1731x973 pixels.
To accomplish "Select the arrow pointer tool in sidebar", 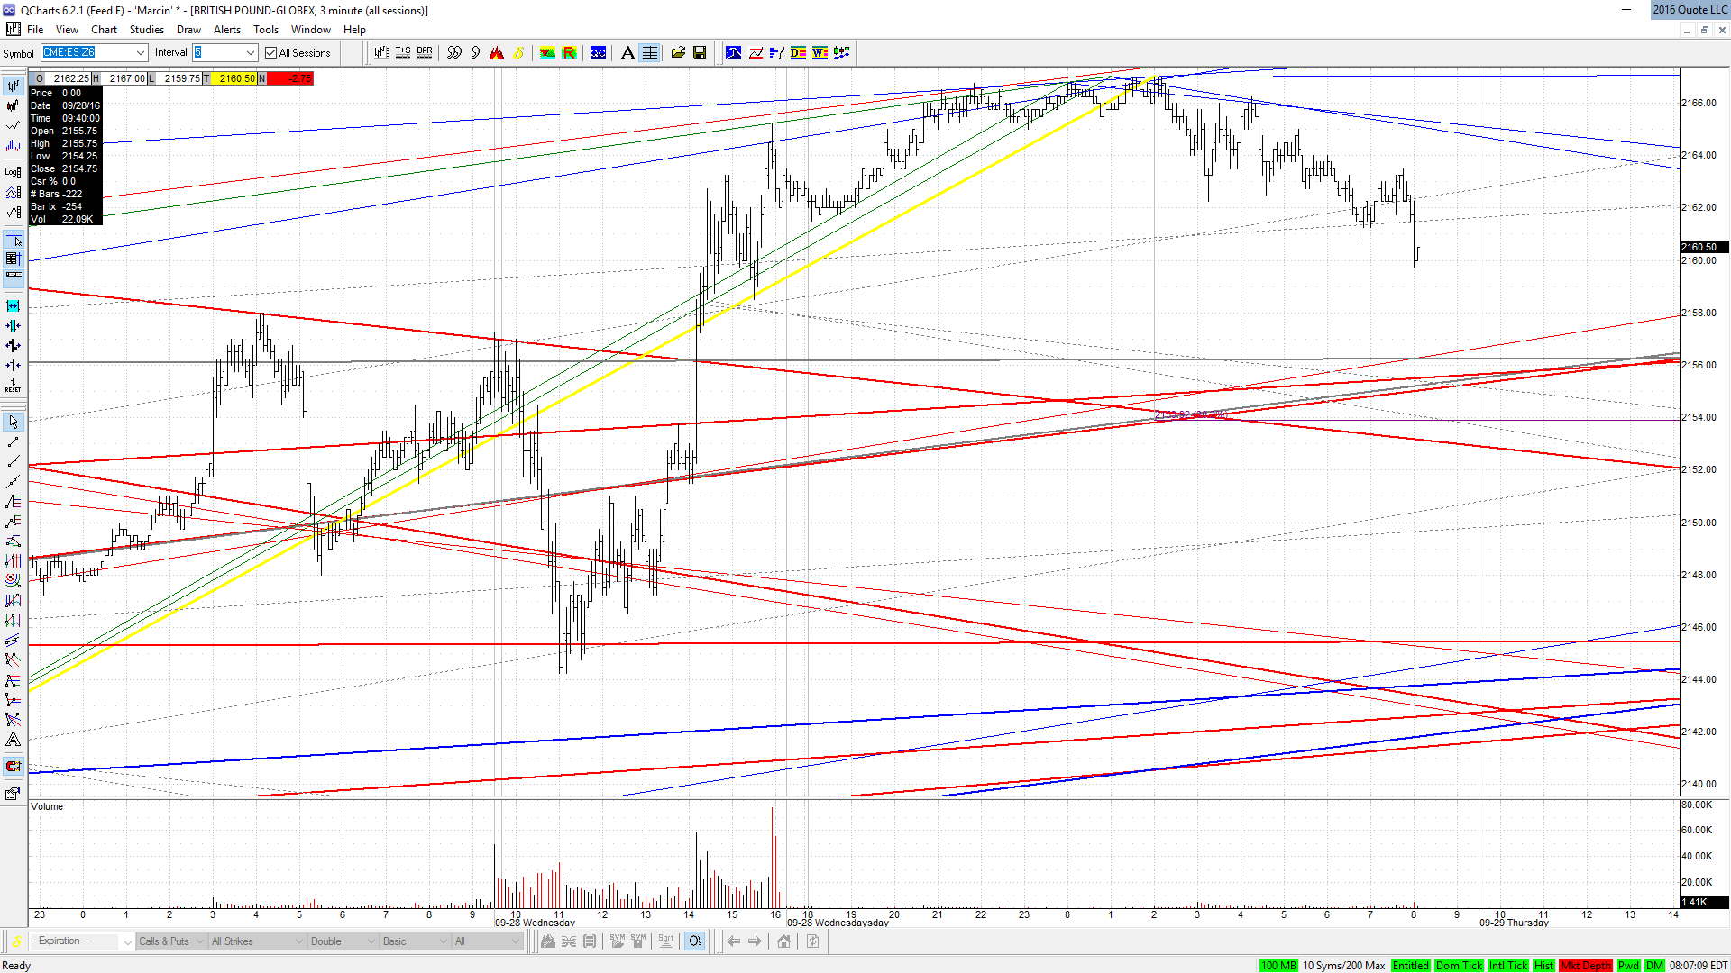I will 13,422.
